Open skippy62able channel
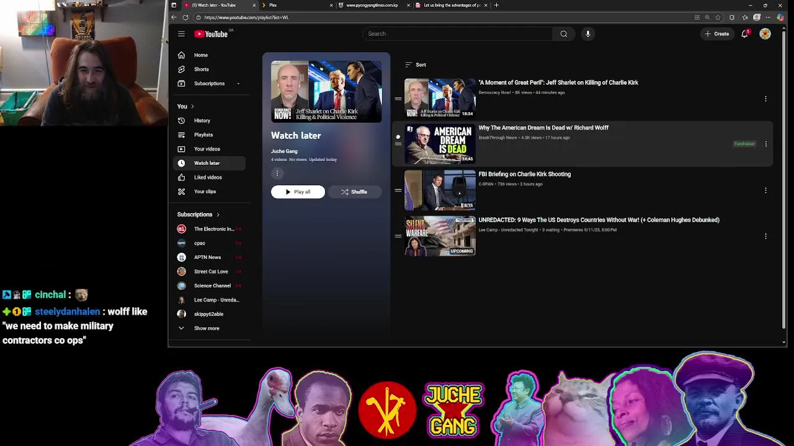This screenshot has height=446, width=794. (210, 314)
